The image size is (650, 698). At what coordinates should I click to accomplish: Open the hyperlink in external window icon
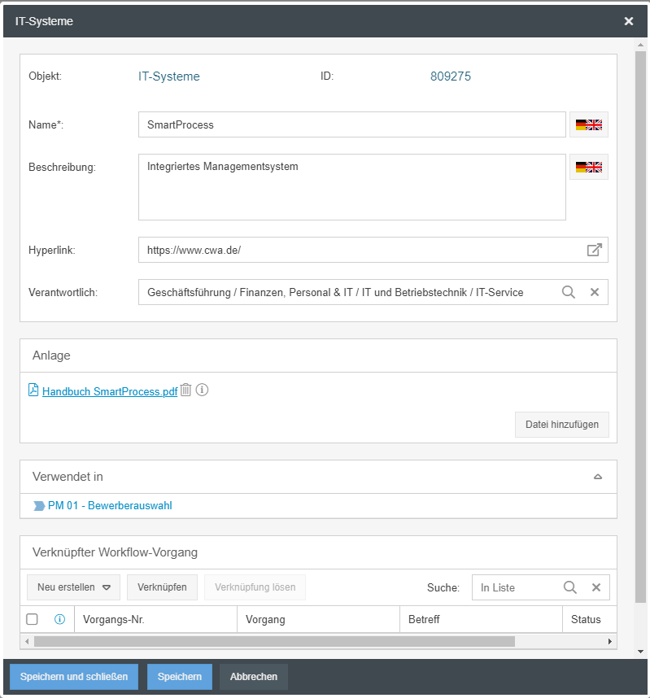(x=594, y=251)
